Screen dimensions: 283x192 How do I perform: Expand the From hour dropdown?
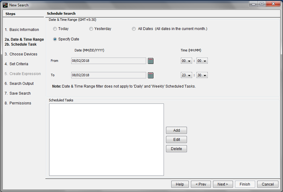(x=186, y=61)
